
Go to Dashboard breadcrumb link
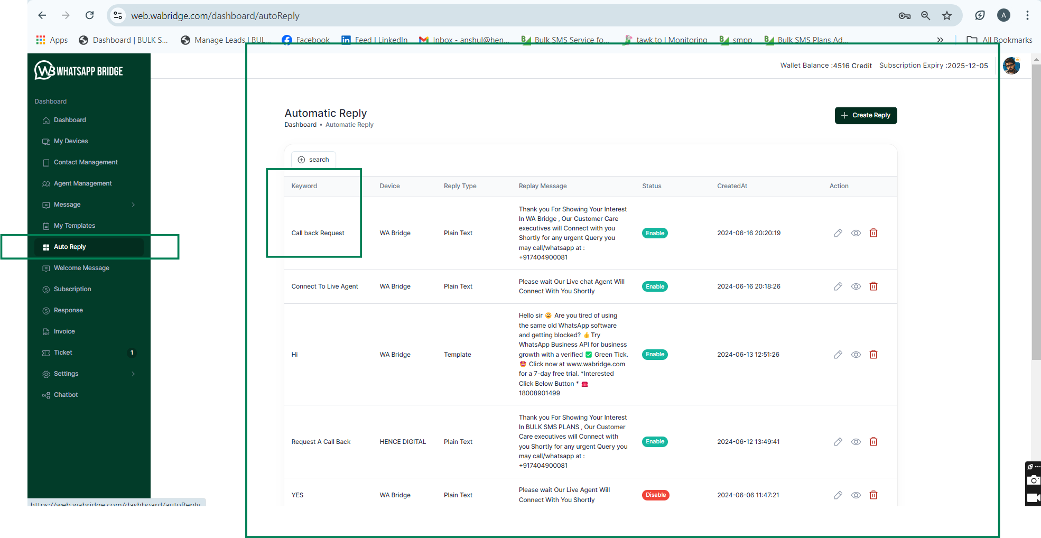(300, 125)
